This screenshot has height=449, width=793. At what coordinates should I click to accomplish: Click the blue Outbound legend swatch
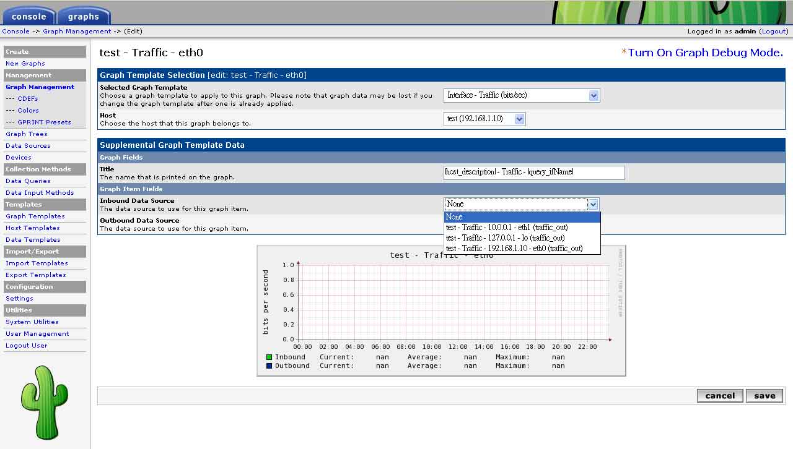click(269, 366)
